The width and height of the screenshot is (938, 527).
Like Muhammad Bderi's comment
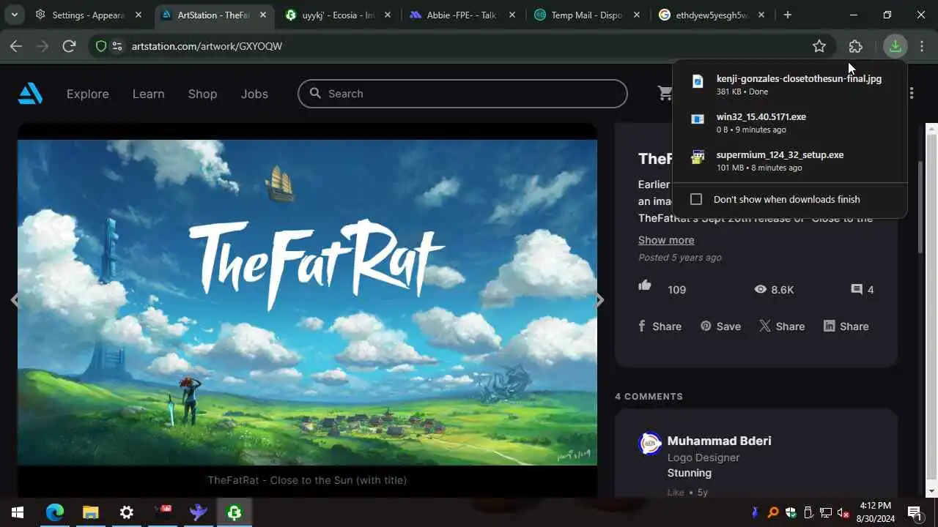point(676,493)
